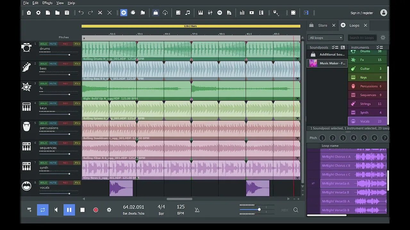
Task: Stop playback with the stop button
Action: [82, 210]
